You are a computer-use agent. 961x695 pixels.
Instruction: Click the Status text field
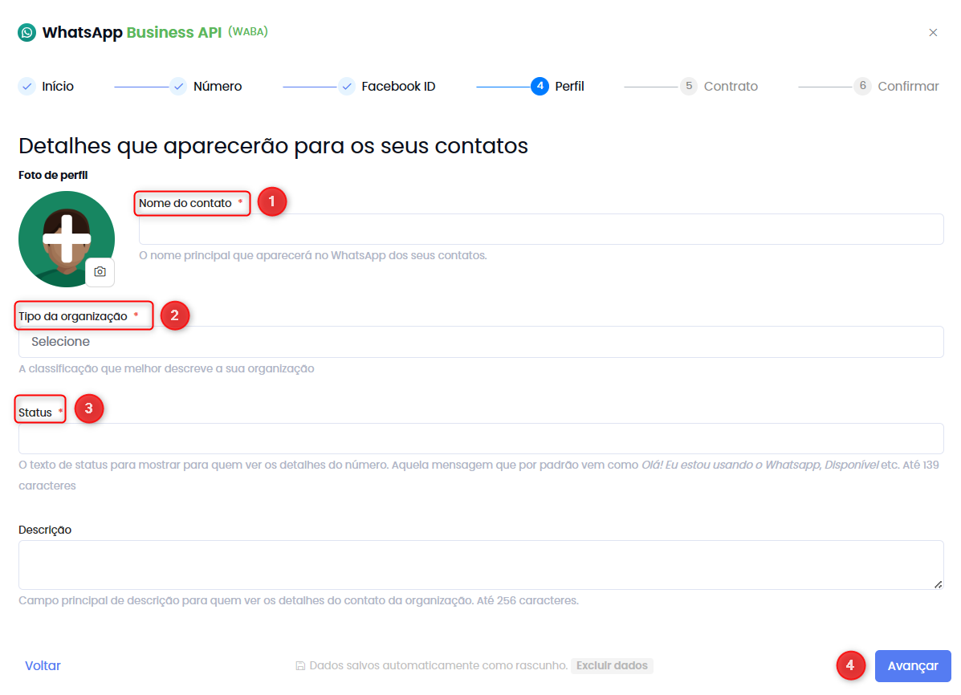(480, 439)
